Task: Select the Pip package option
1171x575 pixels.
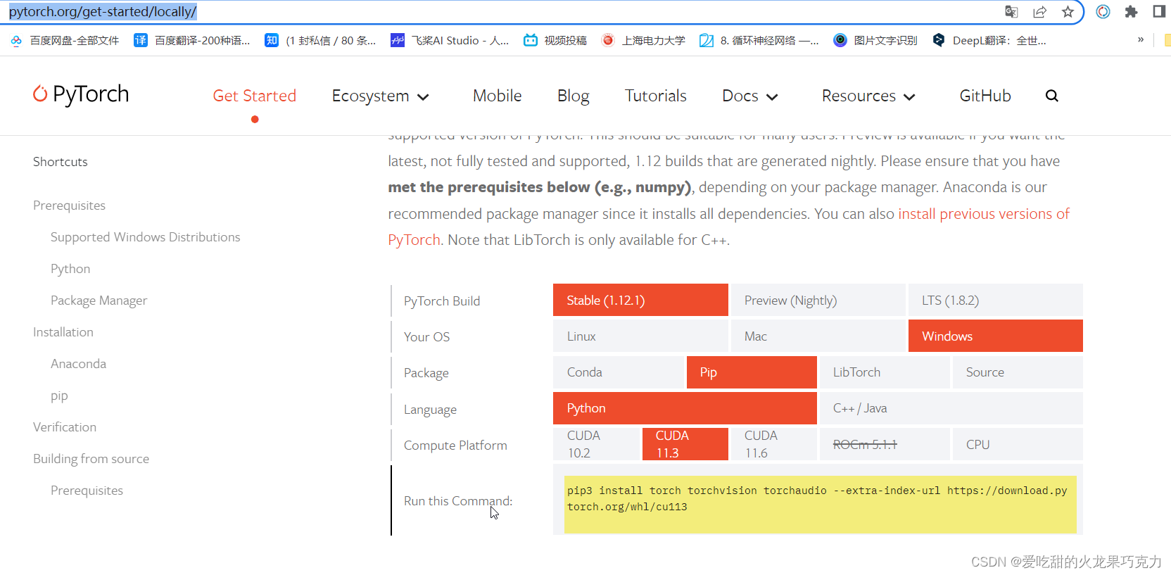Action: [752, 372]
